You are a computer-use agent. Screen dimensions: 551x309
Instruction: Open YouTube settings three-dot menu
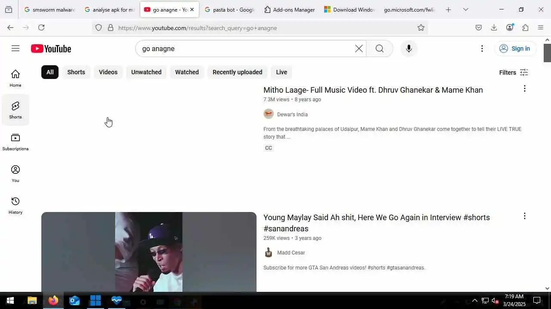click(482, 48)
